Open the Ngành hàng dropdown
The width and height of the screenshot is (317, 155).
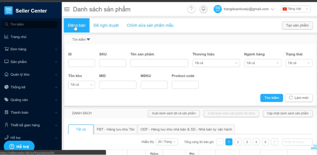point(262,63)
